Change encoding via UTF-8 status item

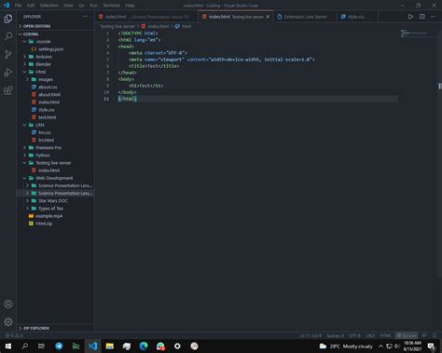354,335
